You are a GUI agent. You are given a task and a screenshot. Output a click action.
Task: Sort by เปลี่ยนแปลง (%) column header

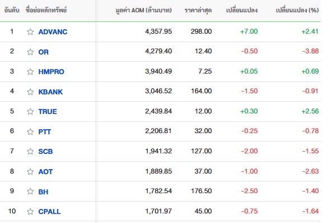click(x=297, y=10)
